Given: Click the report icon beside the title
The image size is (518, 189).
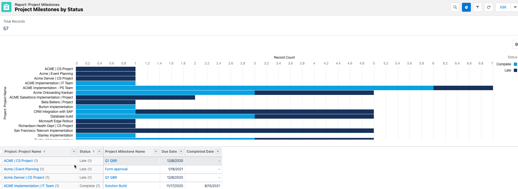Looking at the screenshot, I should 6,7.
